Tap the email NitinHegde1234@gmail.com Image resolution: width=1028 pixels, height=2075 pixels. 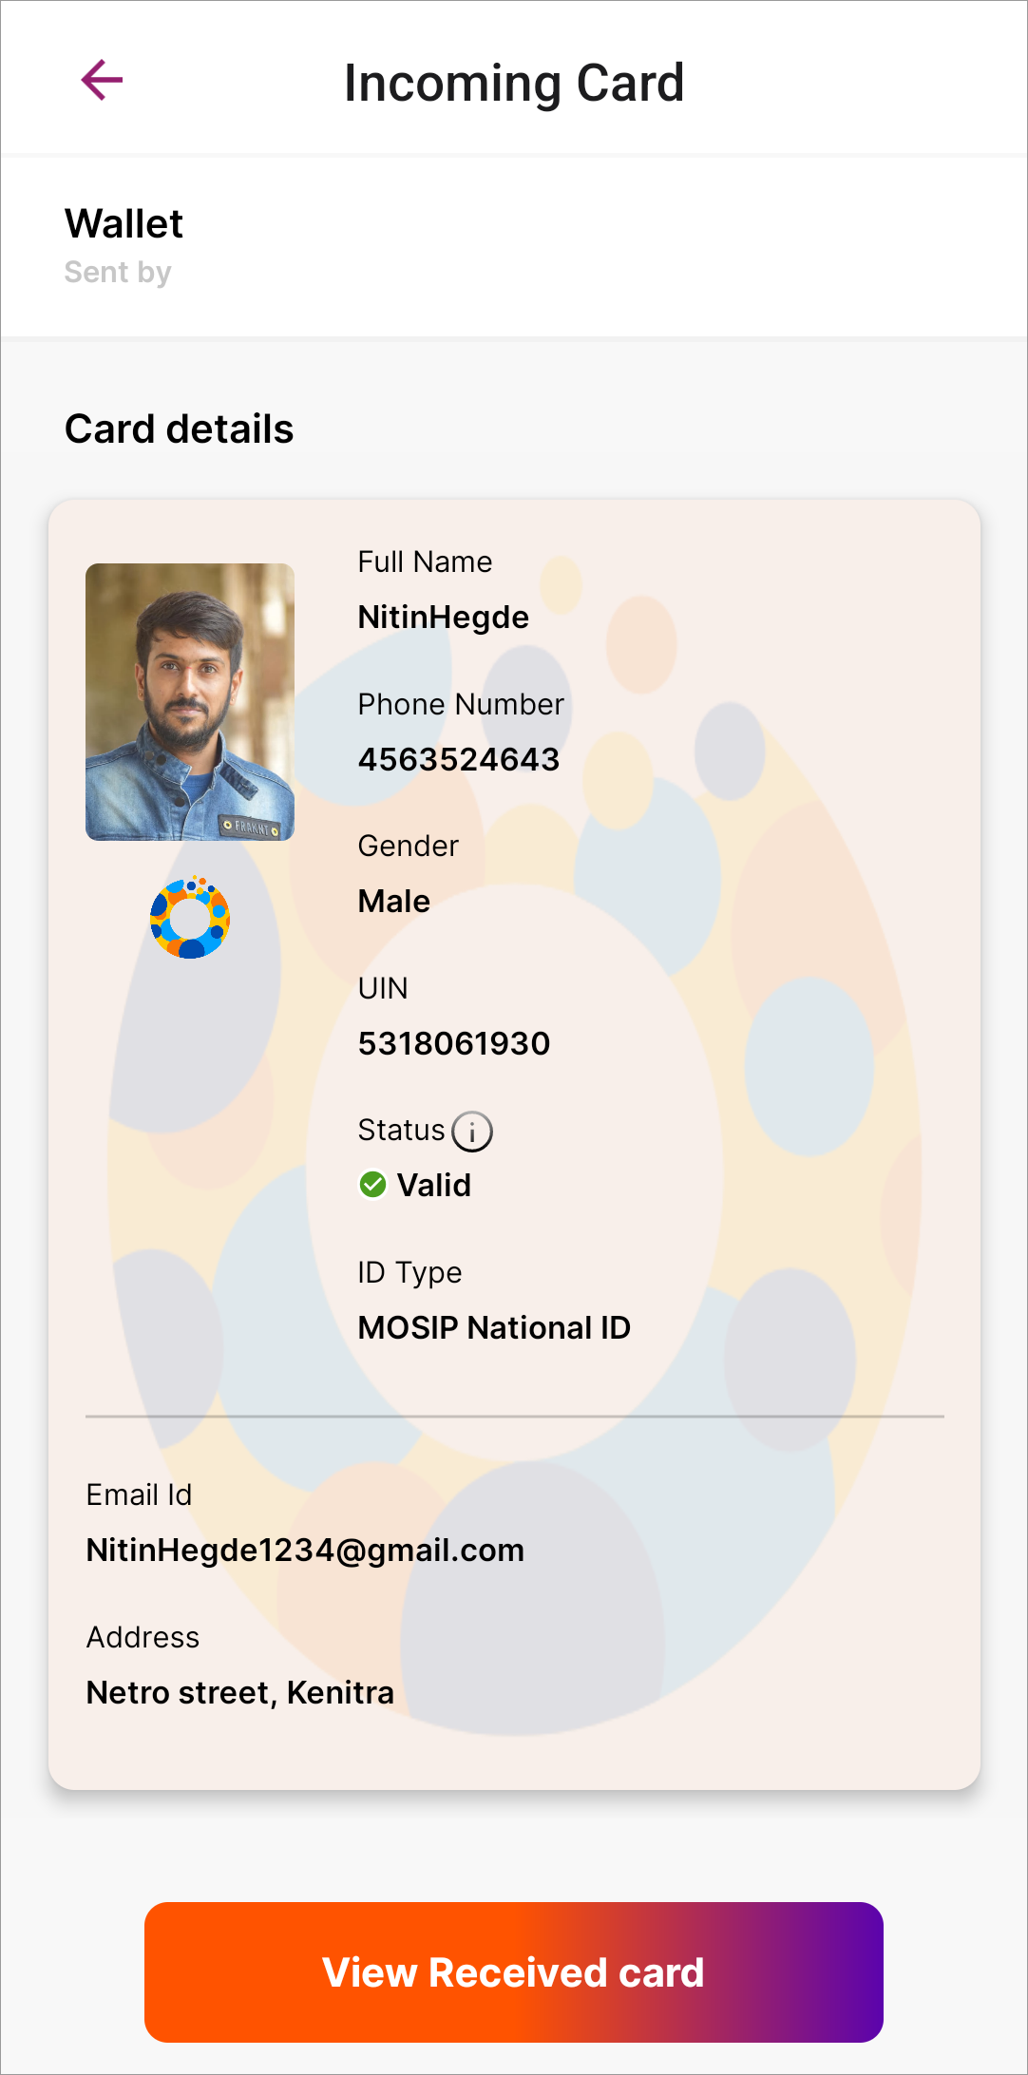[305, 1551]
